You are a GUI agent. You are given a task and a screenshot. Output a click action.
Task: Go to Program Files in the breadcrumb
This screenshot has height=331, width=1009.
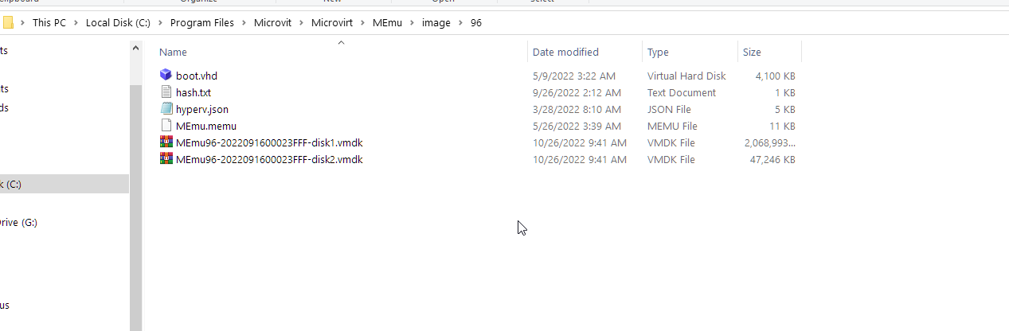point(202,23)
